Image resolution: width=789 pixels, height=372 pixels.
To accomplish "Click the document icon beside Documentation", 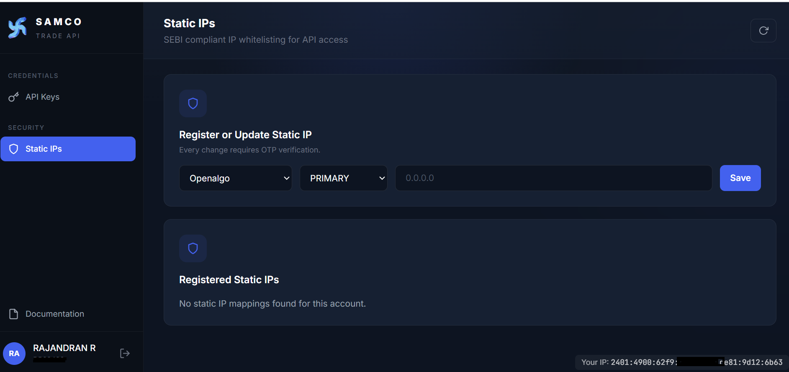I will tap(14, 314).
